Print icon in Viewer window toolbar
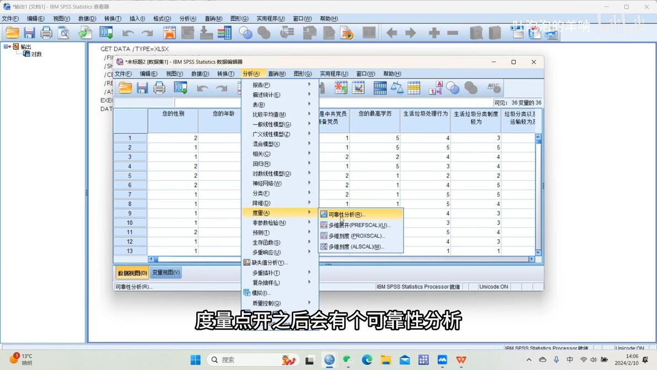The image size is (657, 370). 46,33
